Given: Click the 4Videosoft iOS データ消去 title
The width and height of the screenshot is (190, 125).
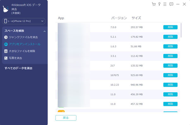Looking at the screenshot, I should [26, 7].
